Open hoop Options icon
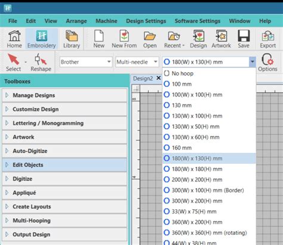The height and width of the screenshot is (245, 283). [x=267, y=63]
